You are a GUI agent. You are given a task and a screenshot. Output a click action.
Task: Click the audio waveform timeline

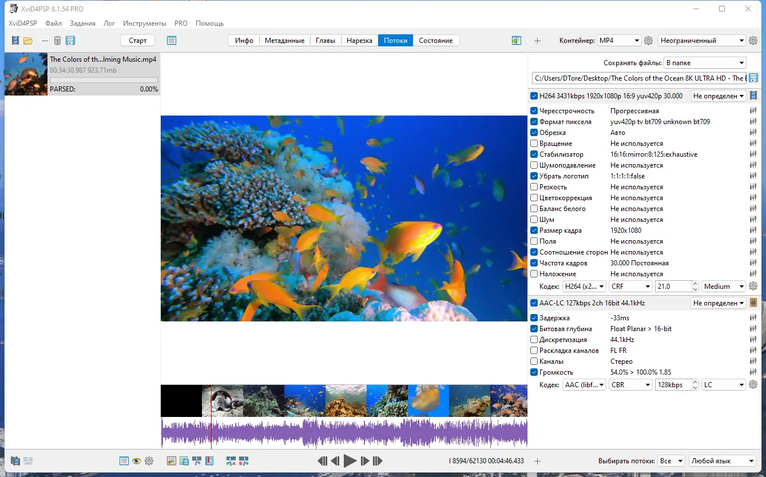(343, 432)
